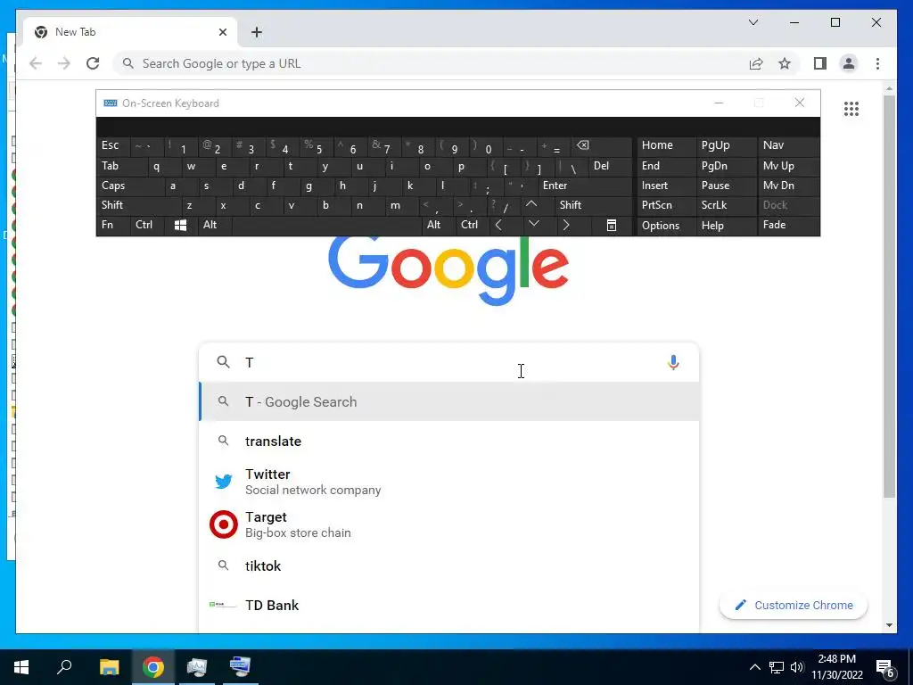
Task: Toggle the right Shift key on keyboard
Action: click(x=593, y=205)
